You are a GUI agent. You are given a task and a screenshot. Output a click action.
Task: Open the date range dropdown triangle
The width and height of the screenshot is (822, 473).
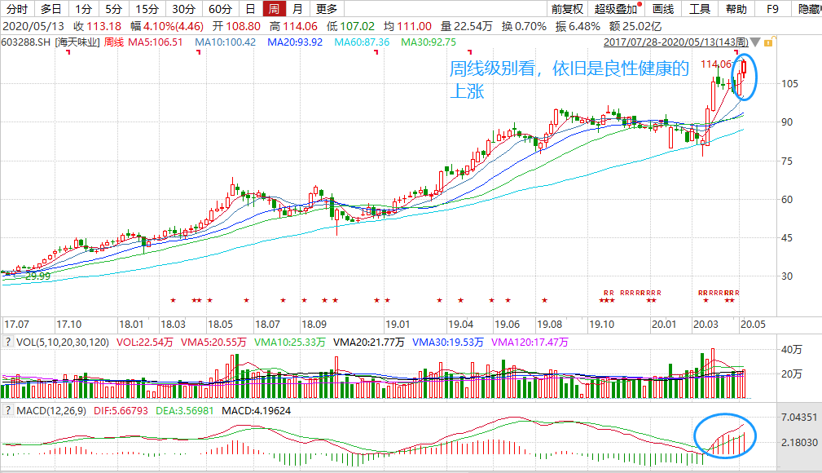(757, 42)
